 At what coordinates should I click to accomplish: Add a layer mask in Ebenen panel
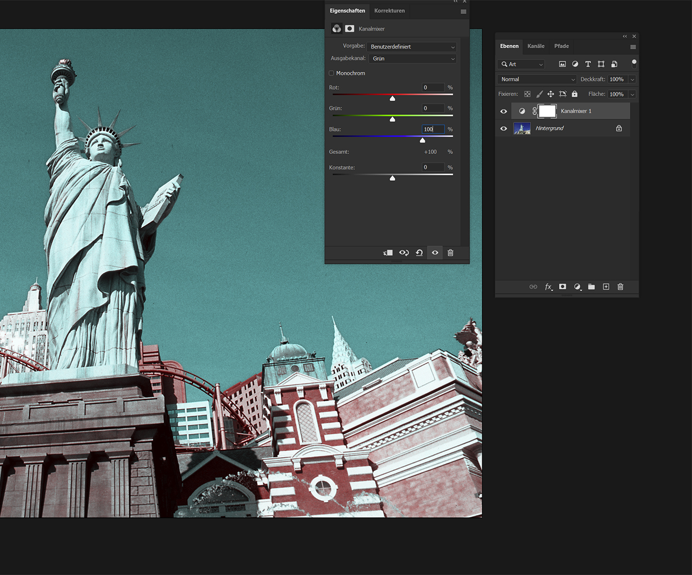[x=563, y=287]
